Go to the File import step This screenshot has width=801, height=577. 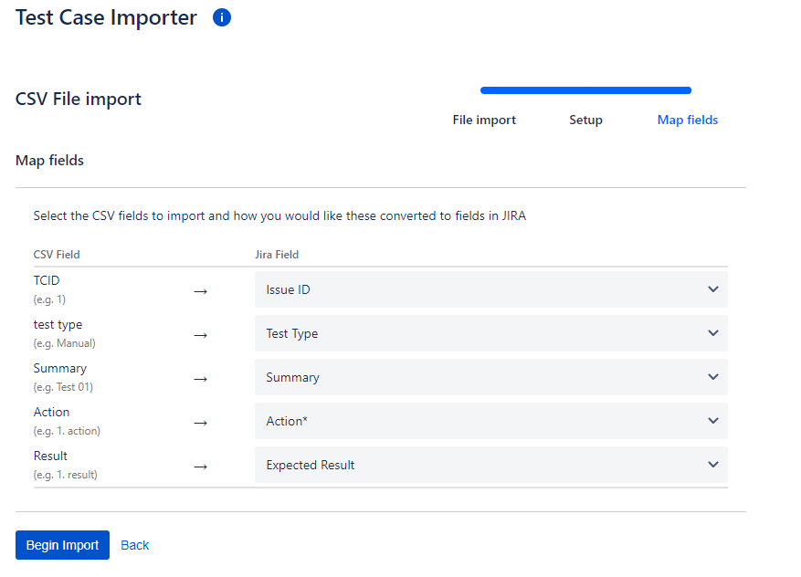click(484, 120)
